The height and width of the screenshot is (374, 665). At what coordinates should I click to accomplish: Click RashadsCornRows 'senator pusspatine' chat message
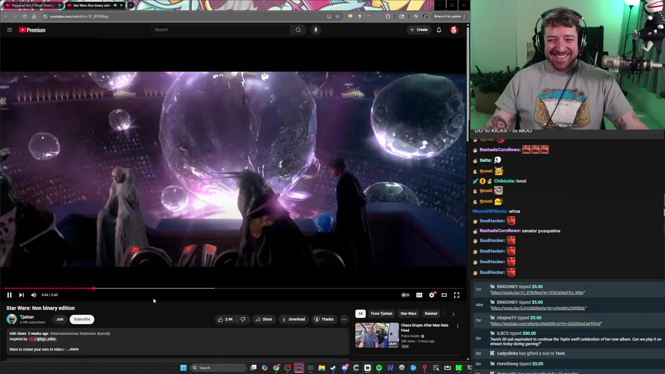(x=541, y=231)
